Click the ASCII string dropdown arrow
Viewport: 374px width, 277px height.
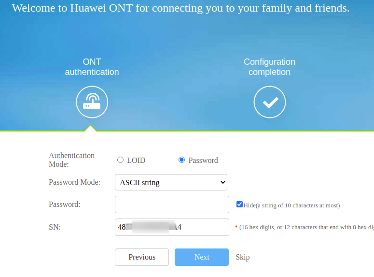point(223,182)
